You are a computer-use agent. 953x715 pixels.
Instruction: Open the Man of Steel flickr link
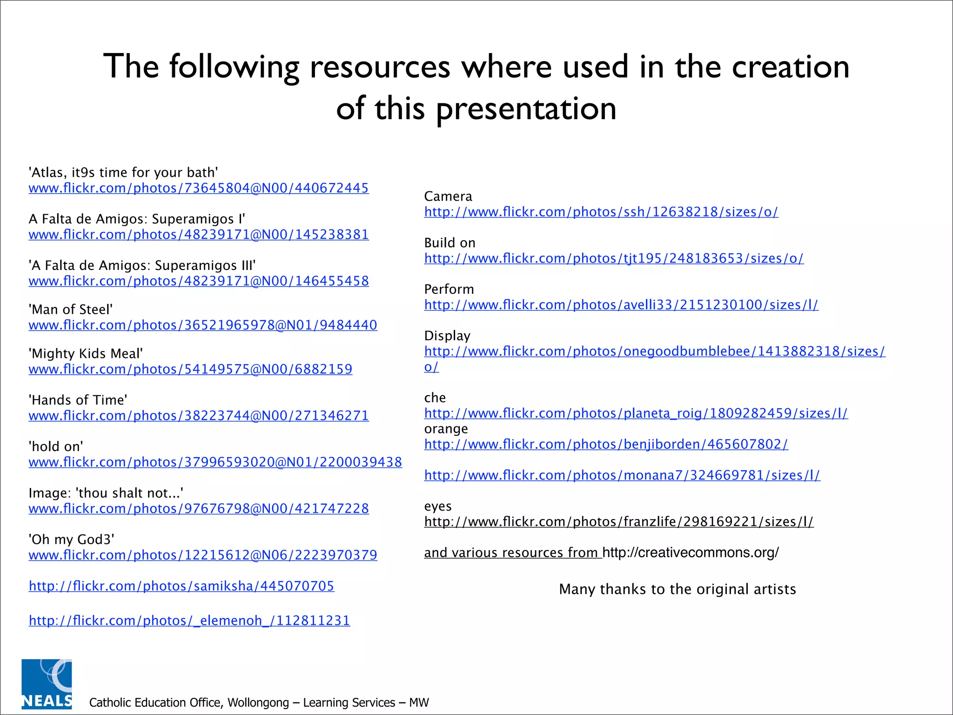click(x=203, y=325)
